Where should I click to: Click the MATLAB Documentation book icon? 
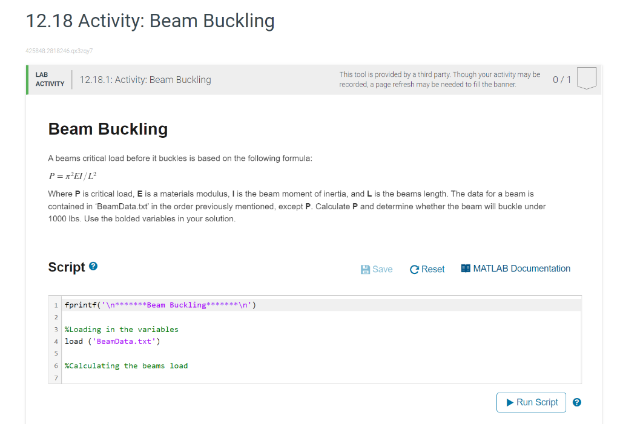(466, 269)
